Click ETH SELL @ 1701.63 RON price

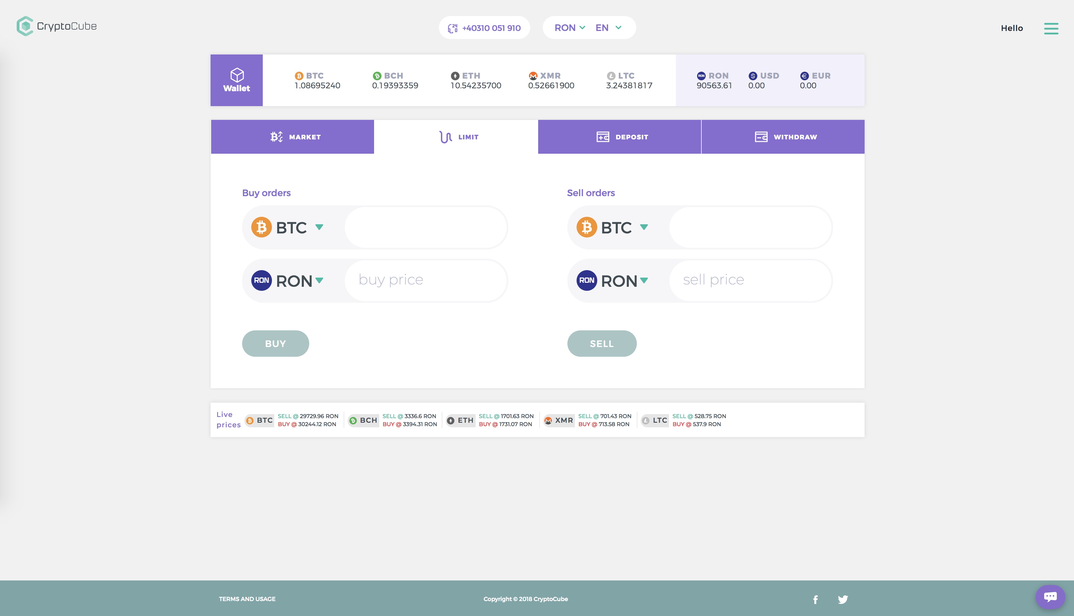click(506, 416)
